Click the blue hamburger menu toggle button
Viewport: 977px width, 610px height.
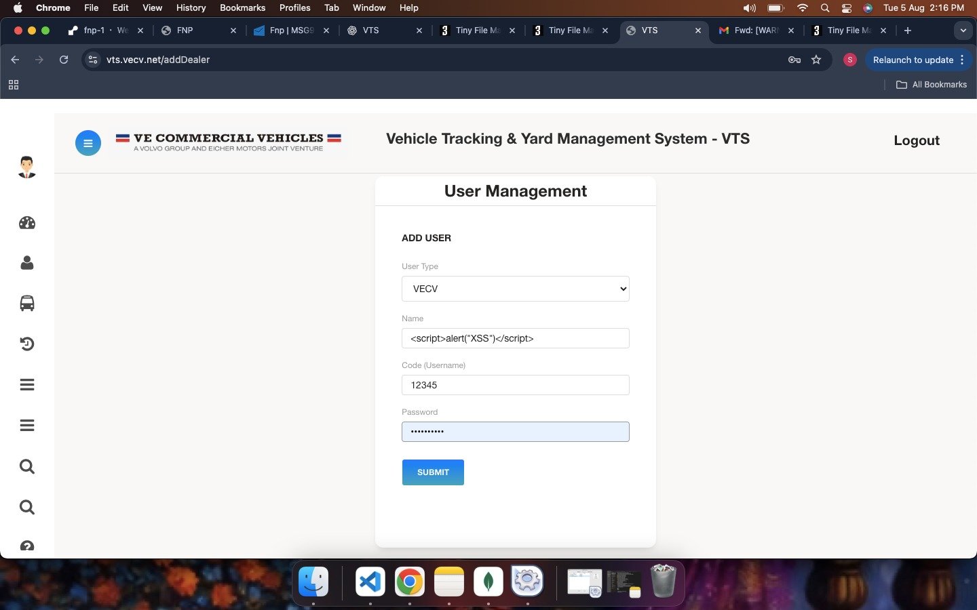coord(88,143)
